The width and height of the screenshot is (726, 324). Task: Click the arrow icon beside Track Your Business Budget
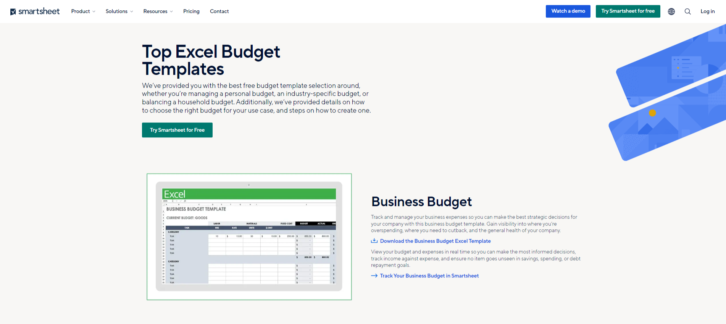(374, 276)
